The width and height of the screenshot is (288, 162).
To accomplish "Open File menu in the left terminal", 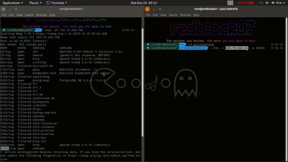I will [4, 15].
